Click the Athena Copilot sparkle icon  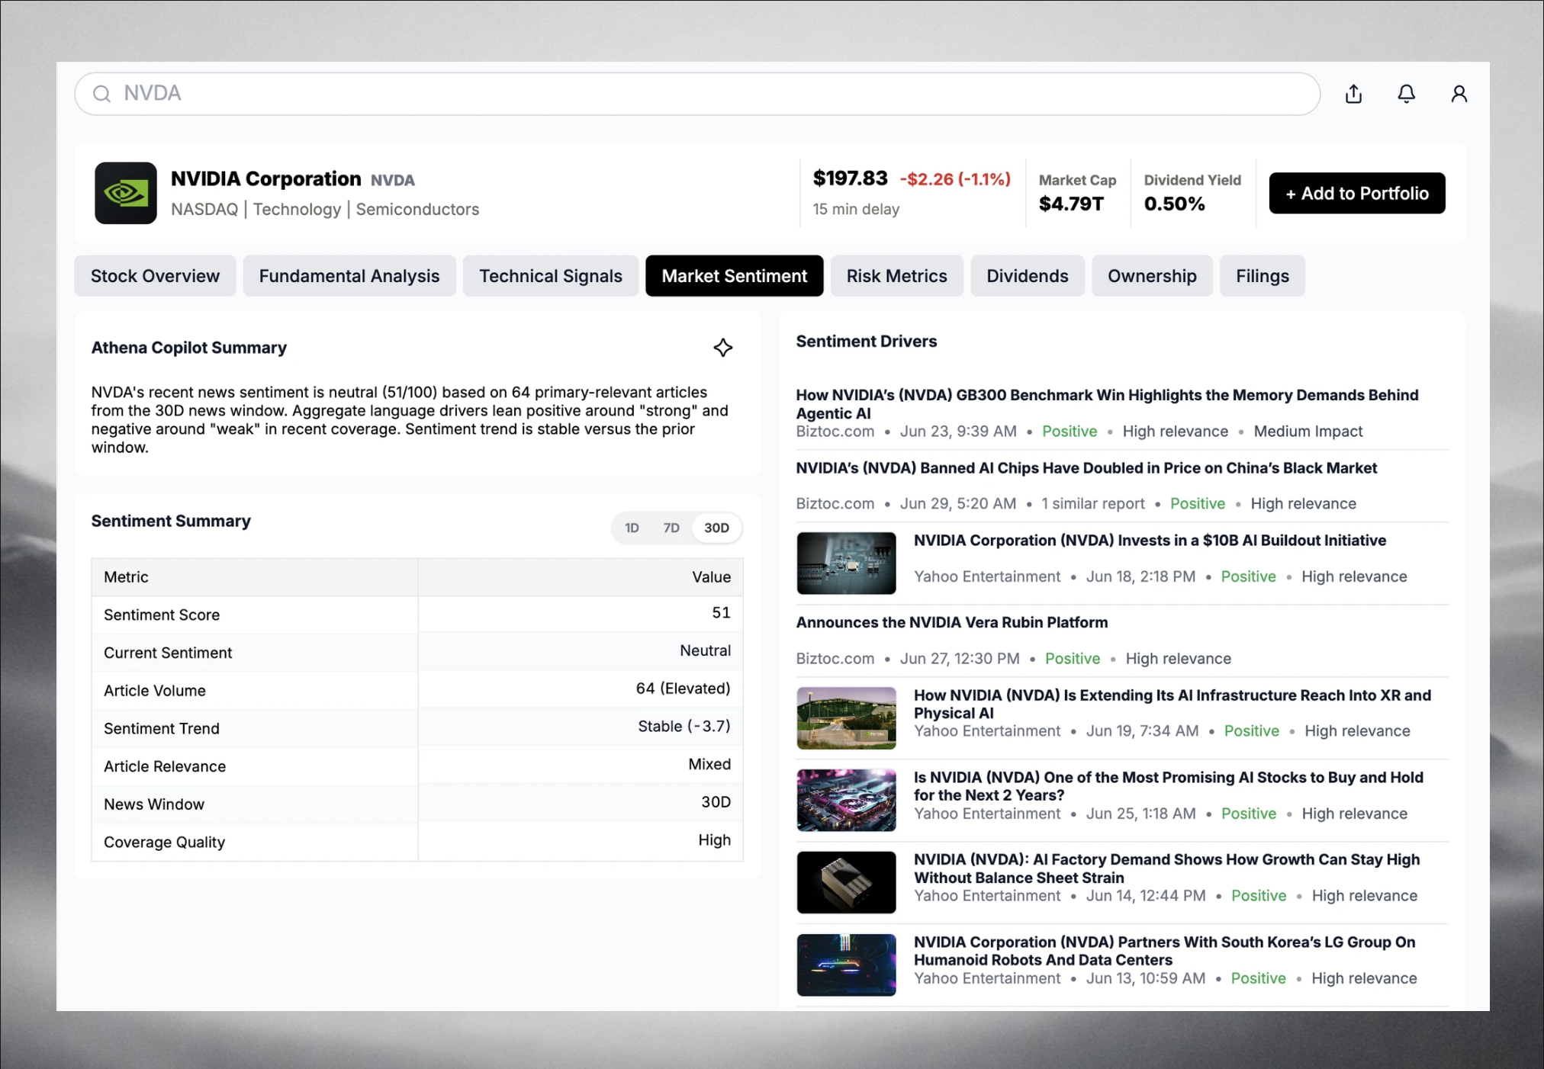(x=722, y=348)
